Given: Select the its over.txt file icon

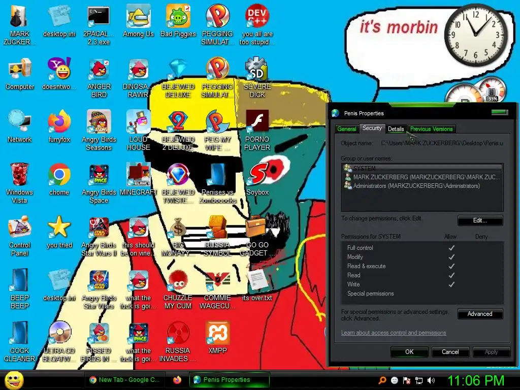Looking at the screenshot, I should (257, 285).
